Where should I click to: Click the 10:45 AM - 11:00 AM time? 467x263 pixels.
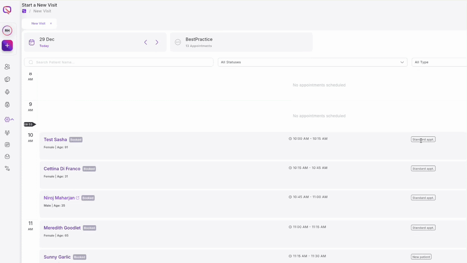(x=310, y=197)
